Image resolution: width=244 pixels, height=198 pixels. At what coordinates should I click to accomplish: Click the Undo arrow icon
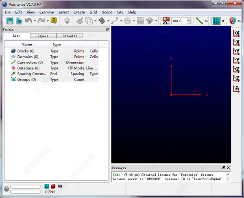tap(28, 21)
